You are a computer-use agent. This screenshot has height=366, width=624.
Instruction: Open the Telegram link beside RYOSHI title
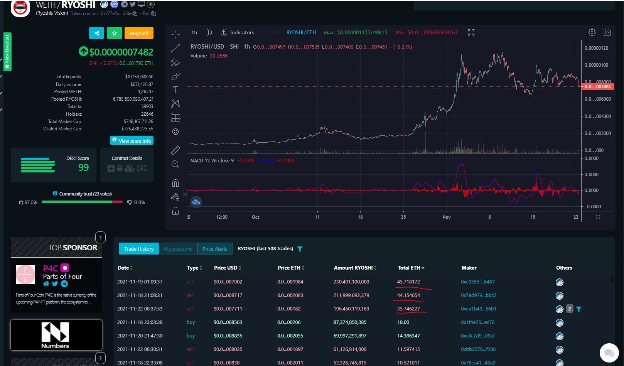tap(124, 4)
